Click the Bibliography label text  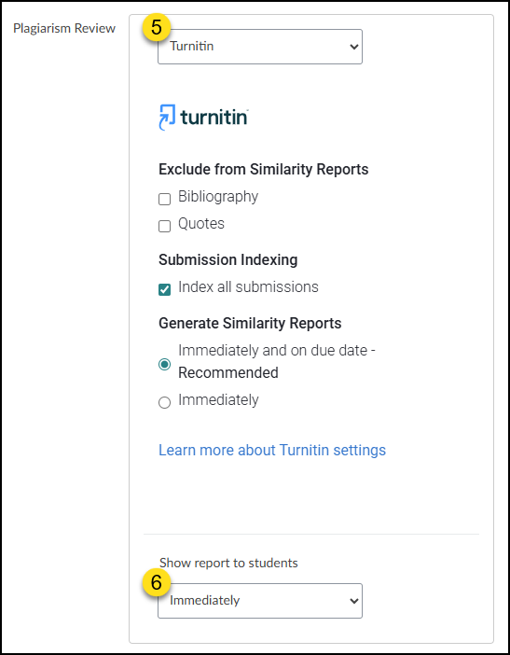(x=218, y=197)
